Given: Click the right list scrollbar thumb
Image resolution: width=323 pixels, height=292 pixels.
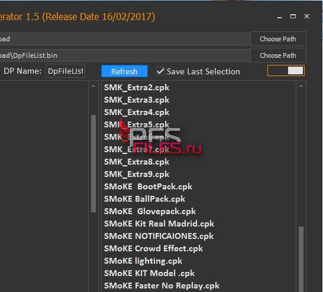Looking at the screenshot, I should 301,259.
